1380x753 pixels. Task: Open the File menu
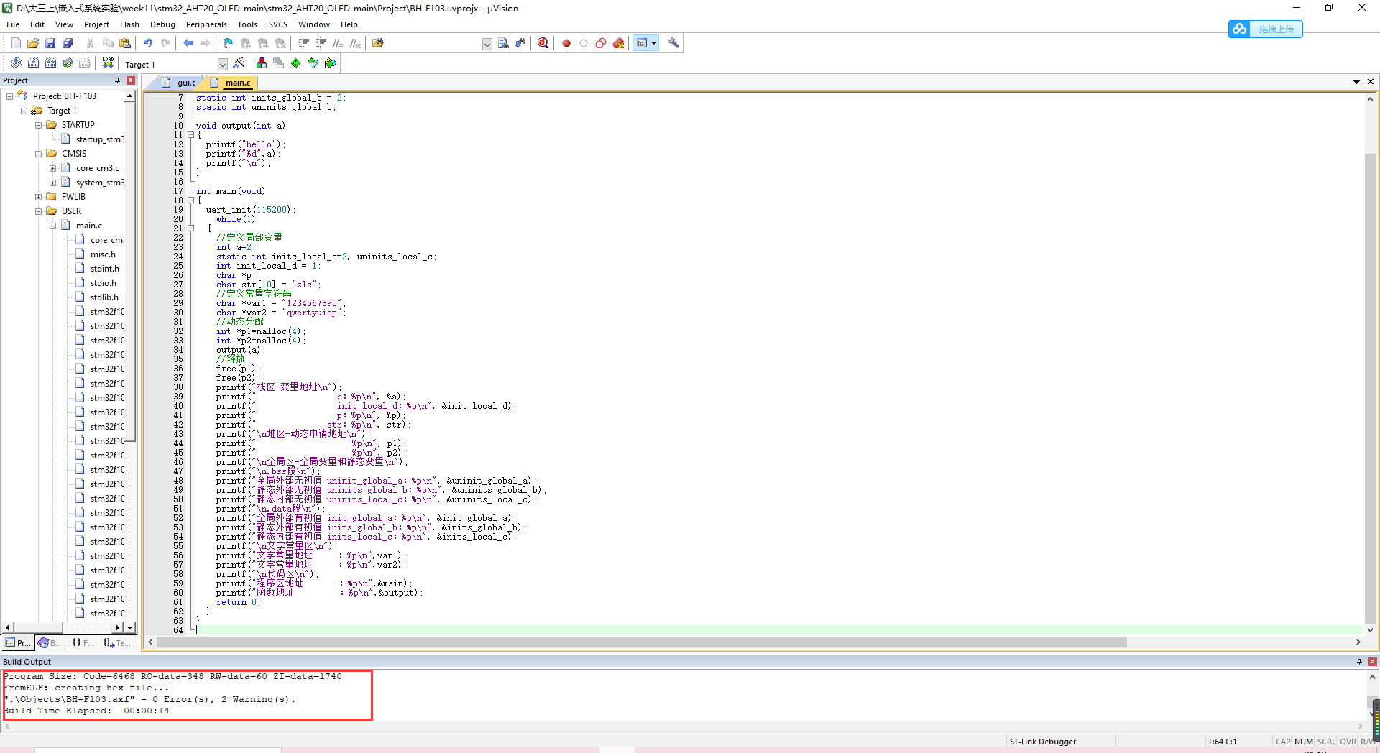13,24
